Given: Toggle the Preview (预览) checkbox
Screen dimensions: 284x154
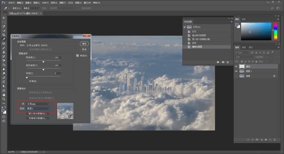Looking at the screenshot, I should (x=78, y=55).
